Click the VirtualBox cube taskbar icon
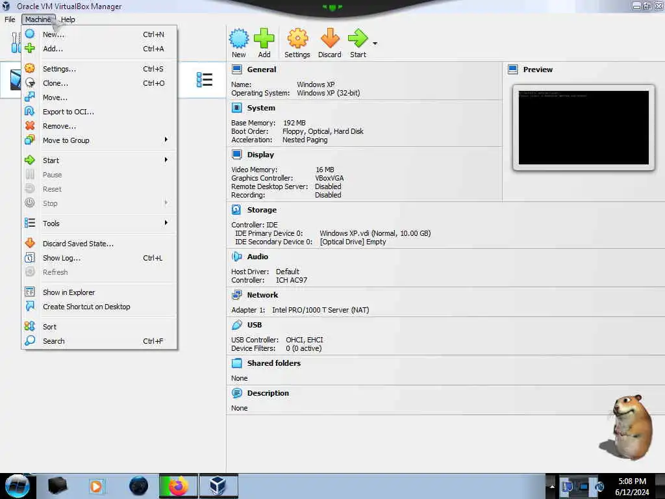The height and width of the screenshot is (499, 665). click(218, 486)
